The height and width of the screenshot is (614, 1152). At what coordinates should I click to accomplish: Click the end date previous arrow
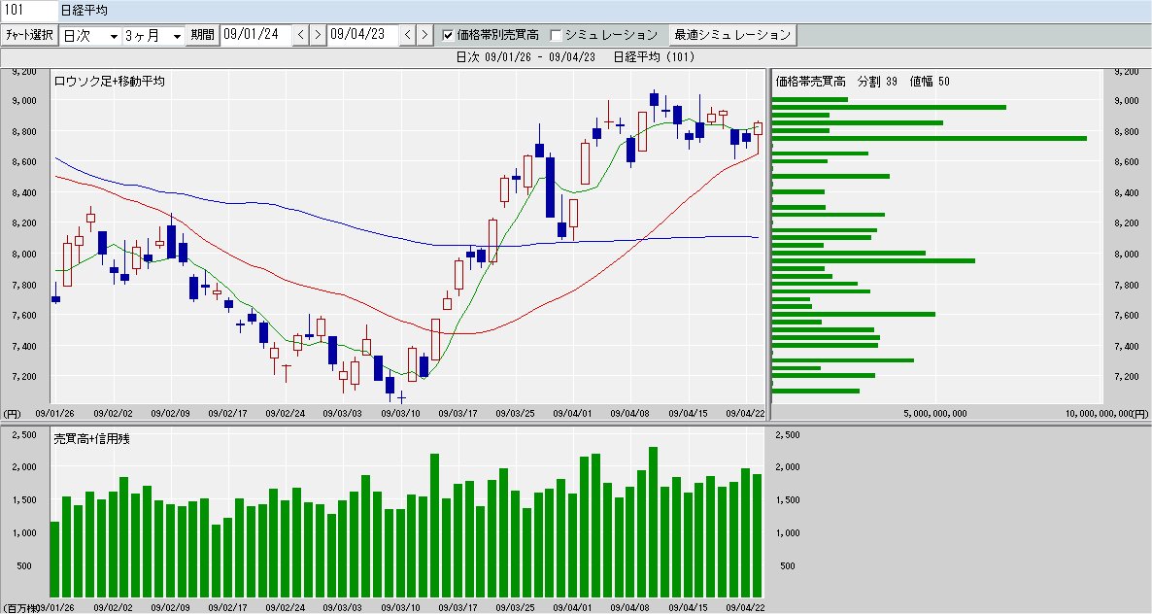pyautogui.click(x=408, y=35)
